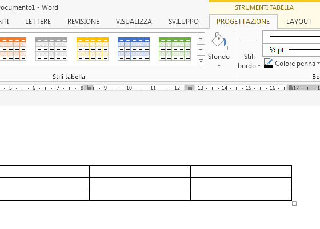The width and height of the screenshot is (320, 229).
Task: Switch to the LAYOUT tab
Action: (299, 22)
